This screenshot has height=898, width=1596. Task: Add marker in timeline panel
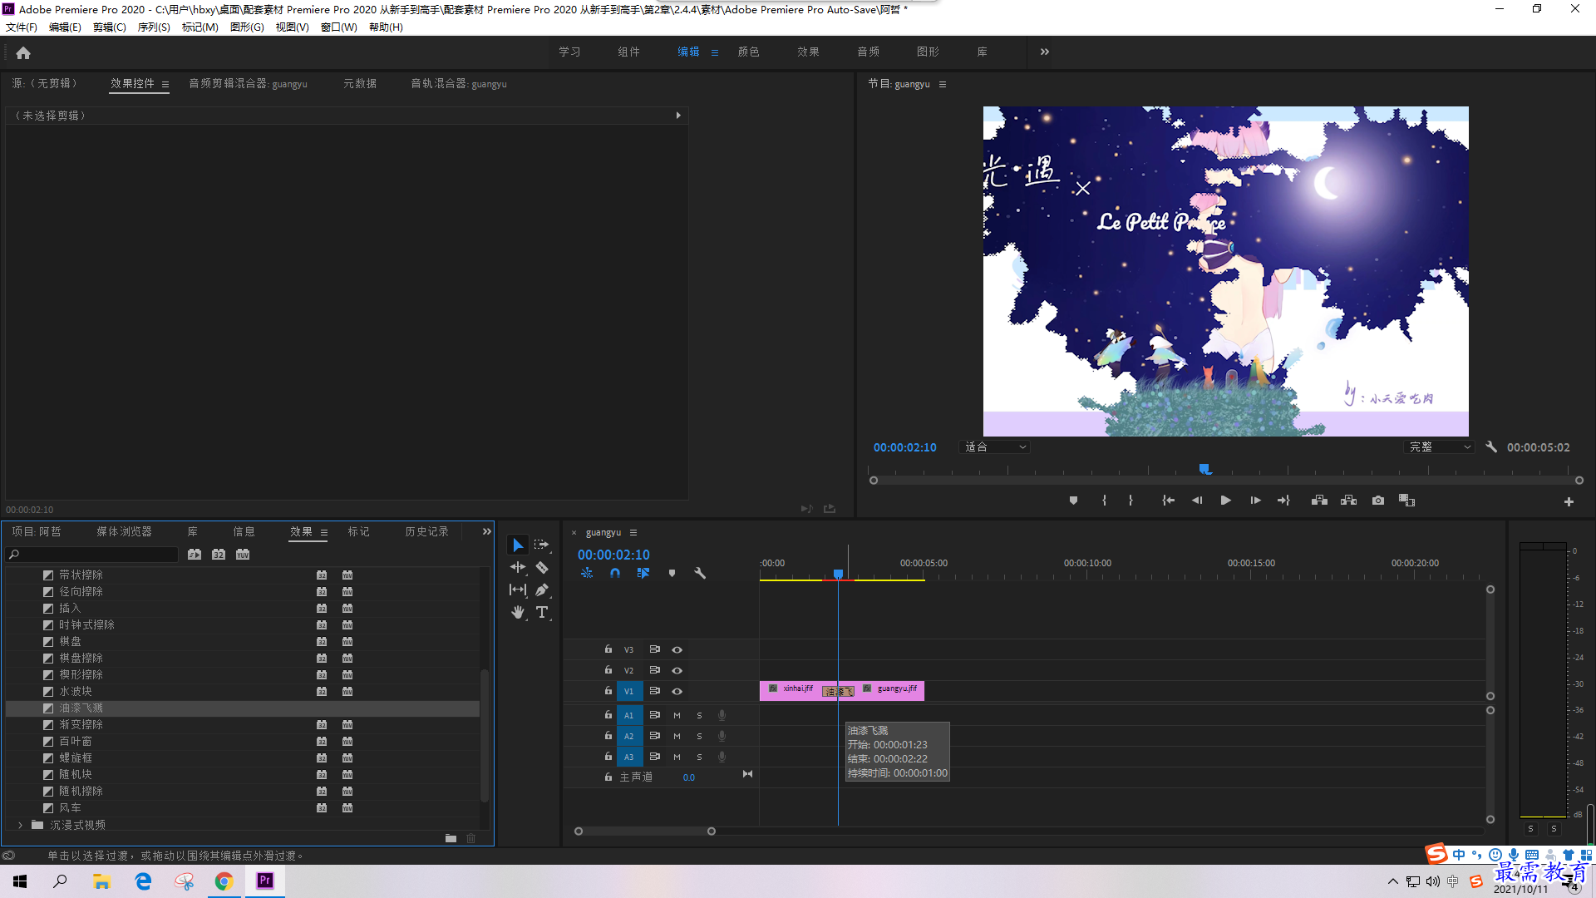(672, 573)
